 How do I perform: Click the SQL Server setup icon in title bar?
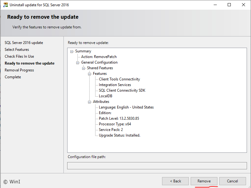5,5
